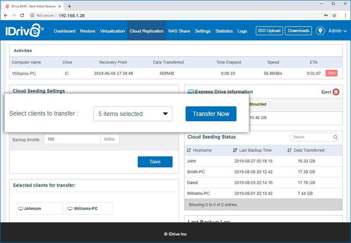Click backup time 2019-08-06 20:12:42
Image resolution: width=351 pixels, height=243 pixels.
(254, 172)
